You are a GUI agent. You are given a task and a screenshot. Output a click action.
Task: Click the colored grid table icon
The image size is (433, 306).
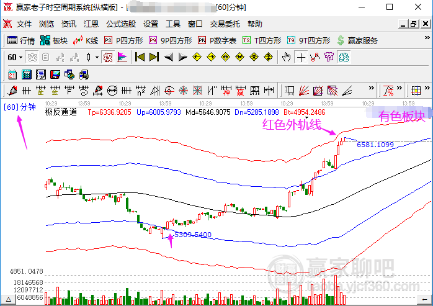pyautogui.click(x=416, y=91)
